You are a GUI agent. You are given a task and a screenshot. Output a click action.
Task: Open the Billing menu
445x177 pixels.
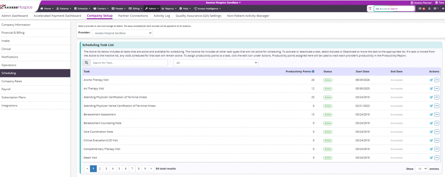click(x=136, y=9)
